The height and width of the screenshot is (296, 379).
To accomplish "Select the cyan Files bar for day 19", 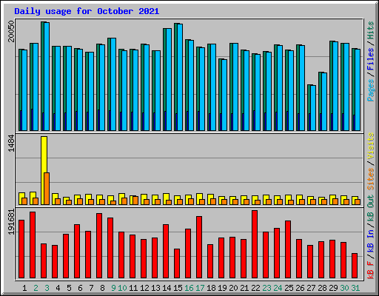I will click(224, 95).
